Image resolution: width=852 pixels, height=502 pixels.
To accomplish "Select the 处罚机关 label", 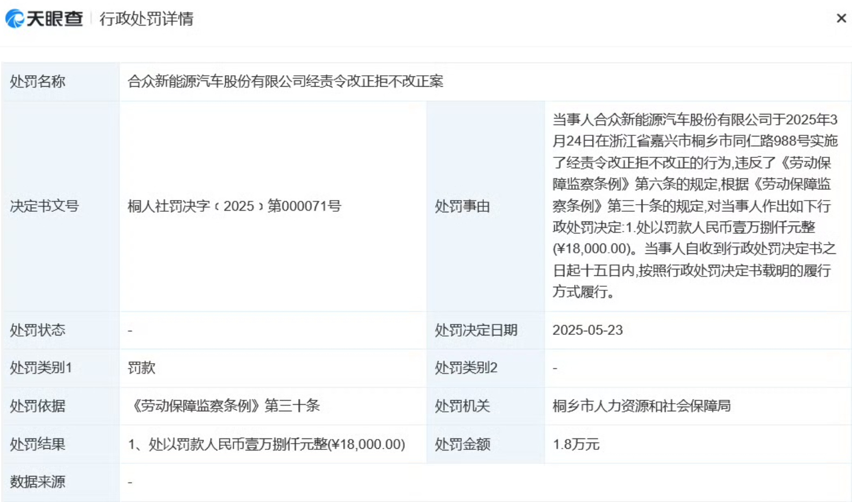I will coord(462,406).
